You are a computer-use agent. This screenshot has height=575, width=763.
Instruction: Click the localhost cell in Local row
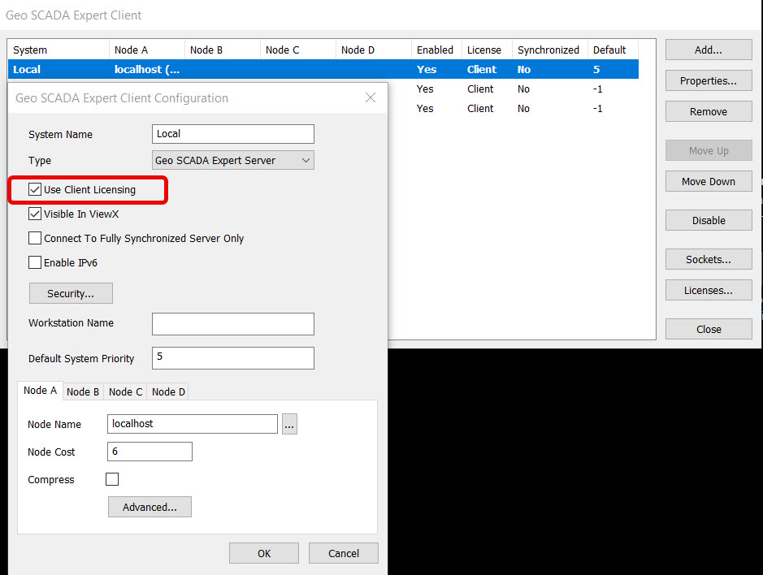pos(147,69)
